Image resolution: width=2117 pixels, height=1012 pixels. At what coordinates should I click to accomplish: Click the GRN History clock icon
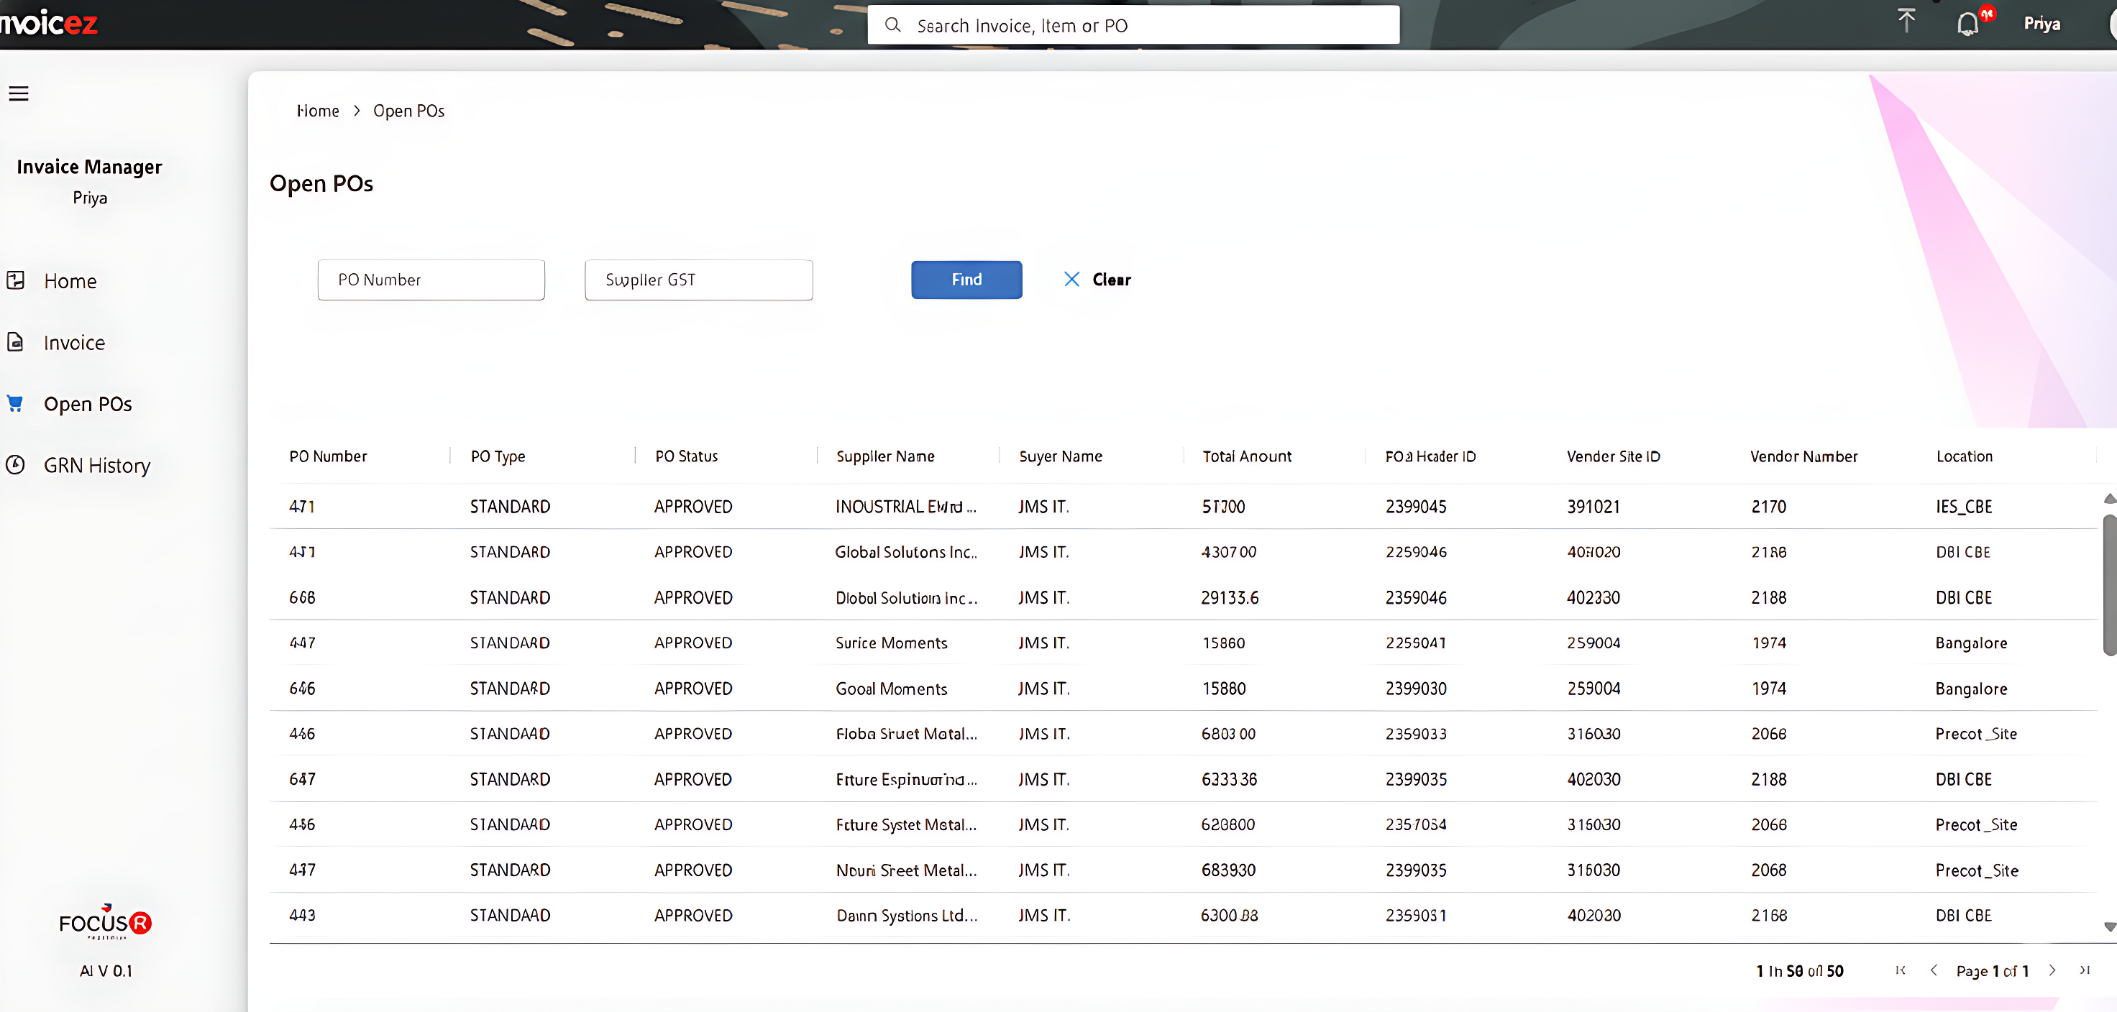[x=15, y=465]
